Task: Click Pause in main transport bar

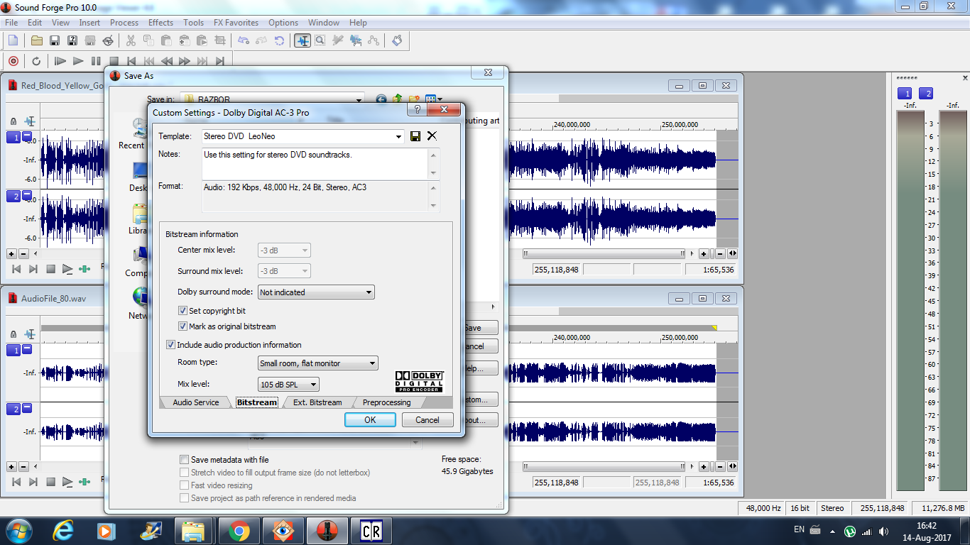Action: click(x=96, y=61)
